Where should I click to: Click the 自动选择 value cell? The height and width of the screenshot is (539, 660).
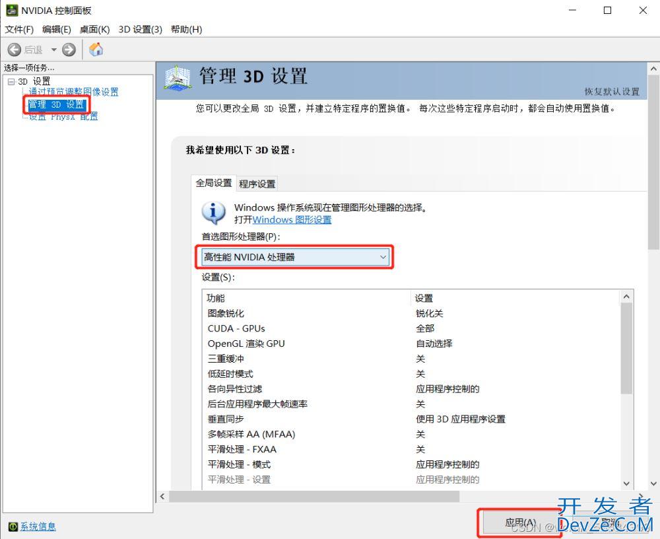tap(434, 343)
